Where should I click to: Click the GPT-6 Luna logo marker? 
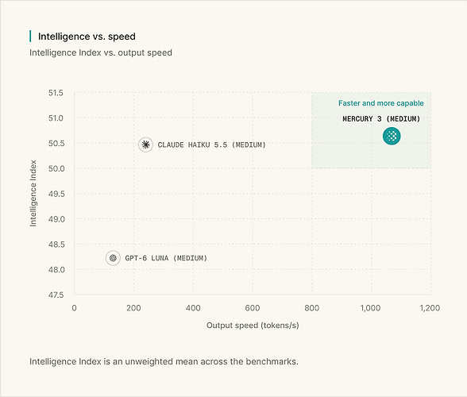click(x=113, y=258)
